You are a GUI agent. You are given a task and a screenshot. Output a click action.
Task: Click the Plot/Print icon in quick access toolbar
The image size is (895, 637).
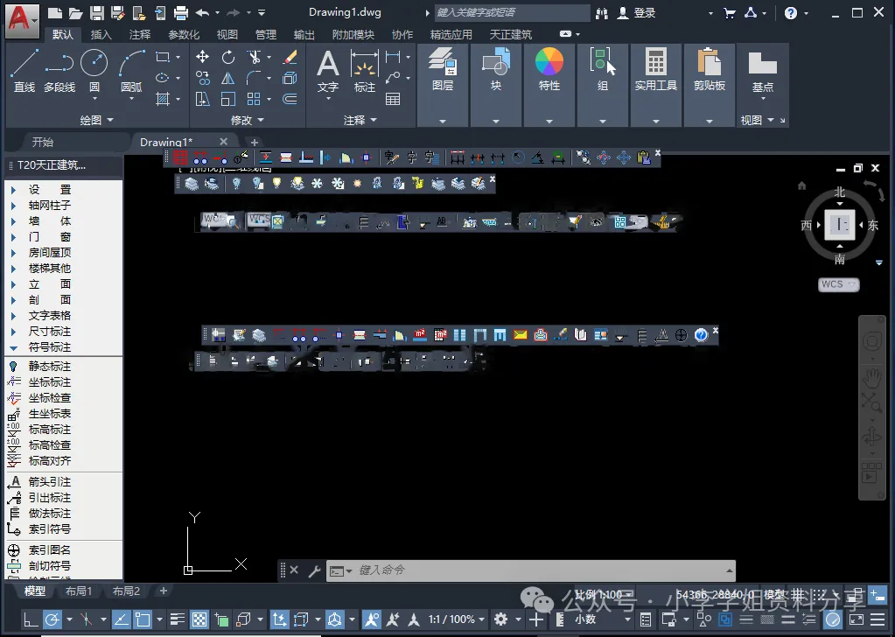[x=181, y=12]
